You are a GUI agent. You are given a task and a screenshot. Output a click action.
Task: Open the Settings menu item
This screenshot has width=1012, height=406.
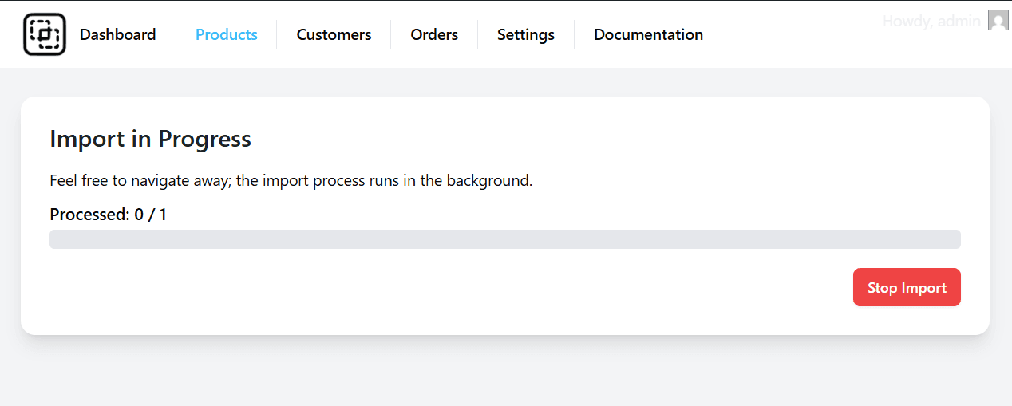point(526,34)
